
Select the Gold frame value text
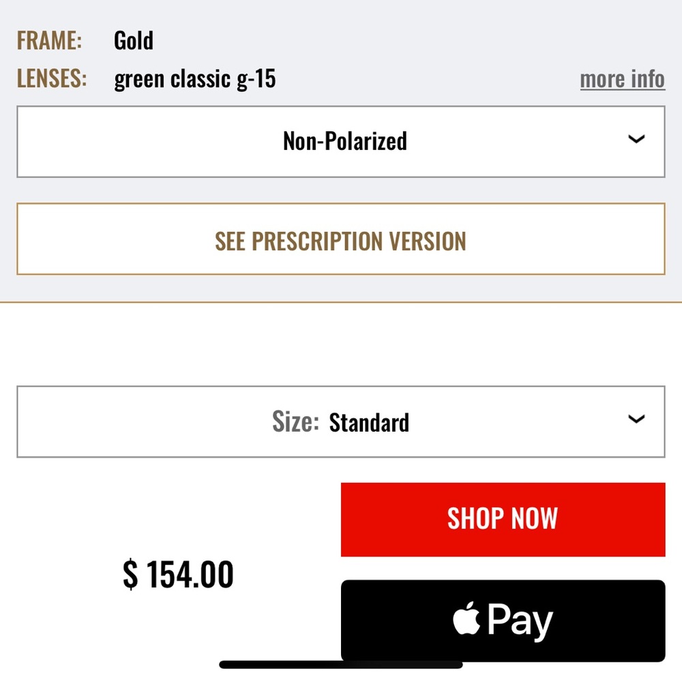coord(134,40)
